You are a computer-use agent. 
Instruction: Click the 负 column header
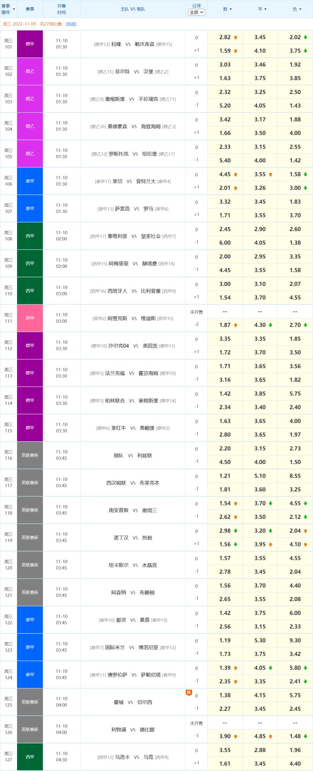point(297,9)
